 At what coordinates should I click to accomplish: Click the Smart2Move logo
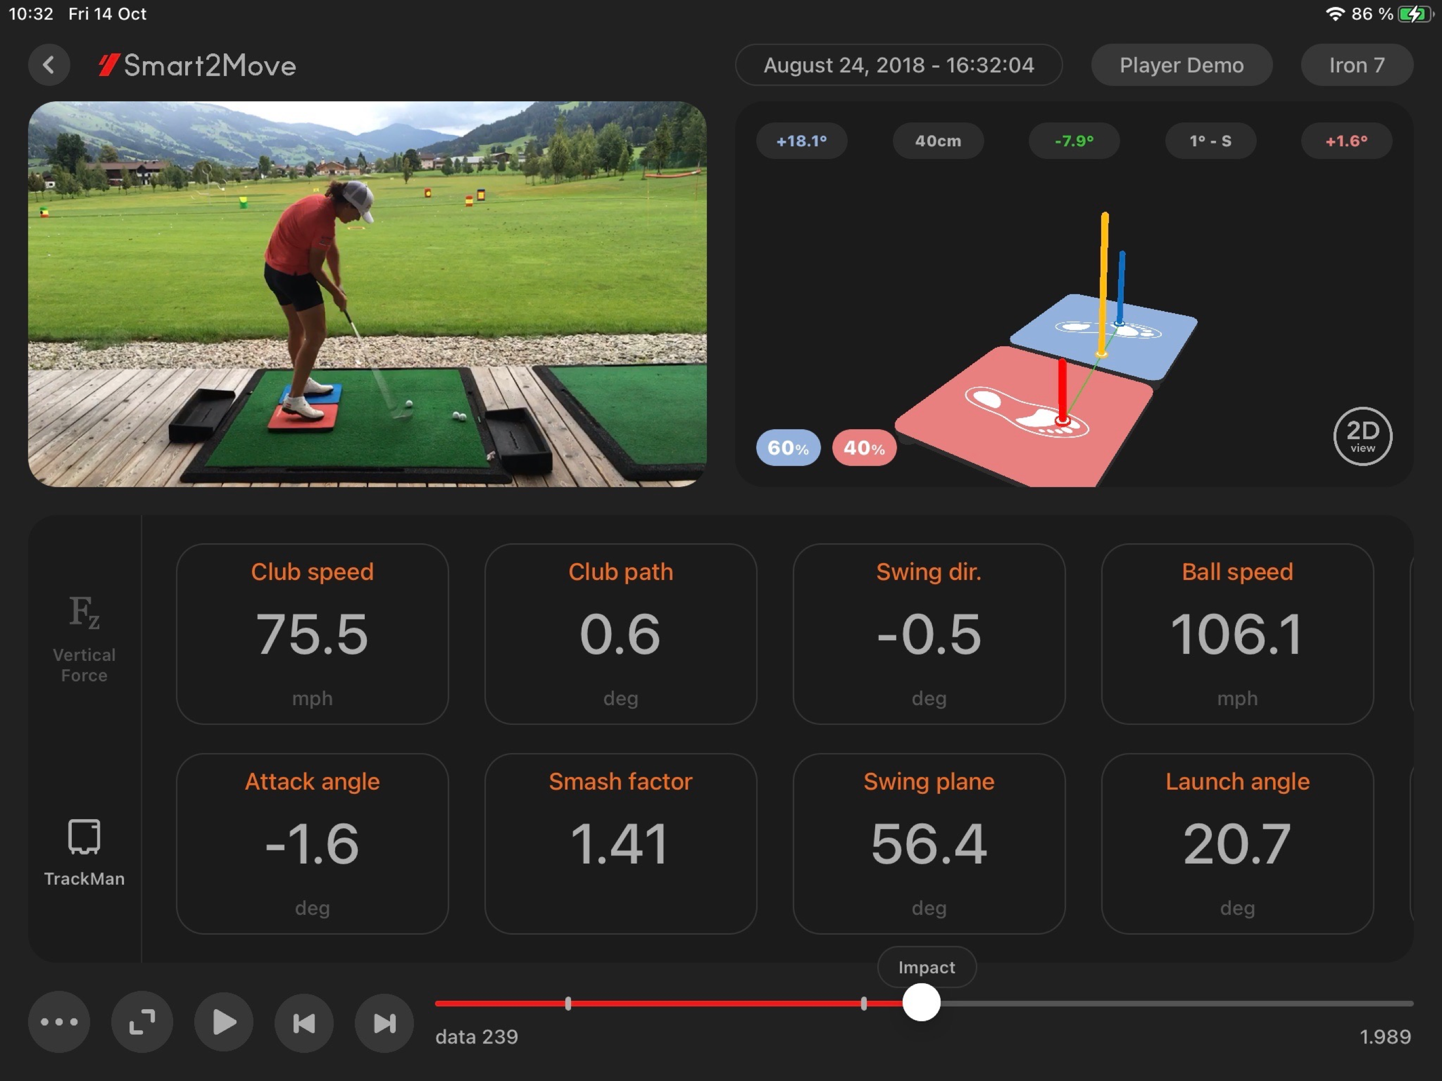197,65
